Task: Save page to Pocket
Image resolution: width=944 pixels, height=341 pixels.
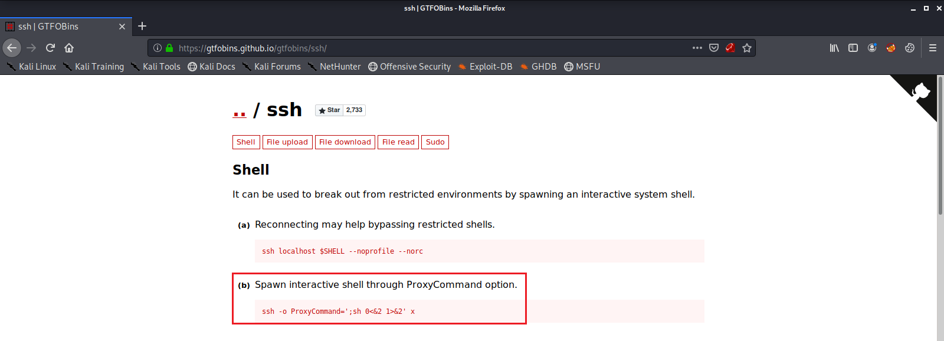Action: point(714,48)
